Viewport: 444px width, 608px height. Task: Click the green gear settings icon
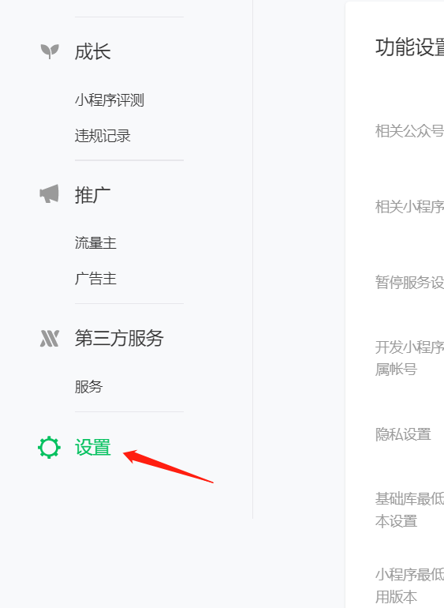click(49, 448)
